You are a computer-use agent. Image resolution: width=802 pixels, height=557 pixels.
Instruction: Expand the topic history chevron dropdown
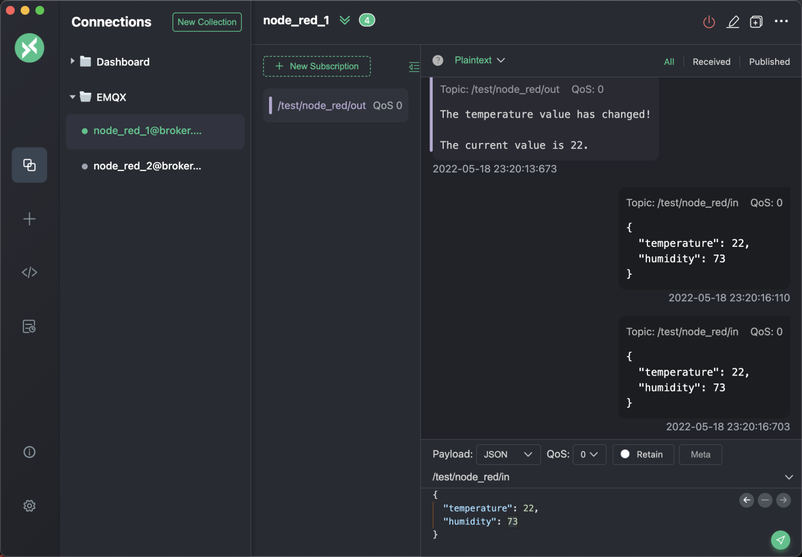(x=789, y=477)
